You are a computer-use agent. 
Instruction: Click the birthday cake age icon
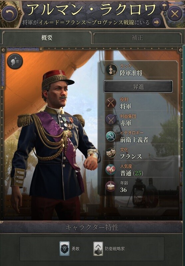111,186
